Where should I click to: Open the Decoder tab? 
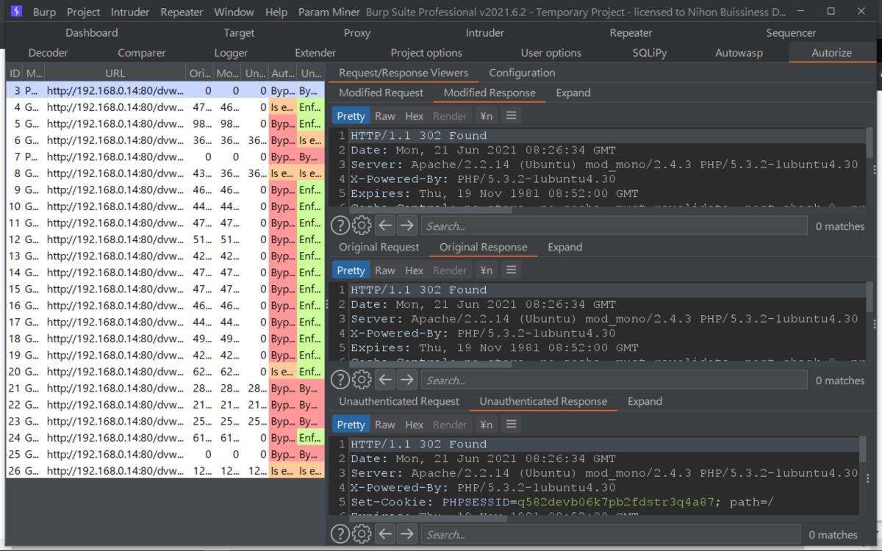(49, 53)
